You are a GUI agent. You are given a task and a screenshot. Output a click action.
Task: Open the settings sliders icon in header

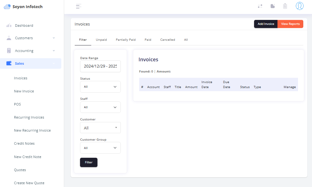coord(260,6)
